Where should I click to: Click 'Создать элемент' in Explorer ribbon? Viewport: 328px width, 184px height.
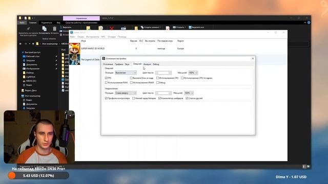click(x=151, y=27)
